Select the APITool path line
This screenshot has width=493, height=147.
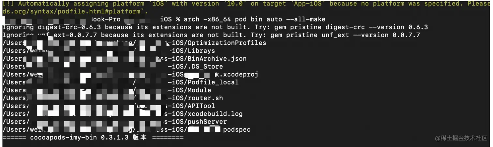point(109,106)
